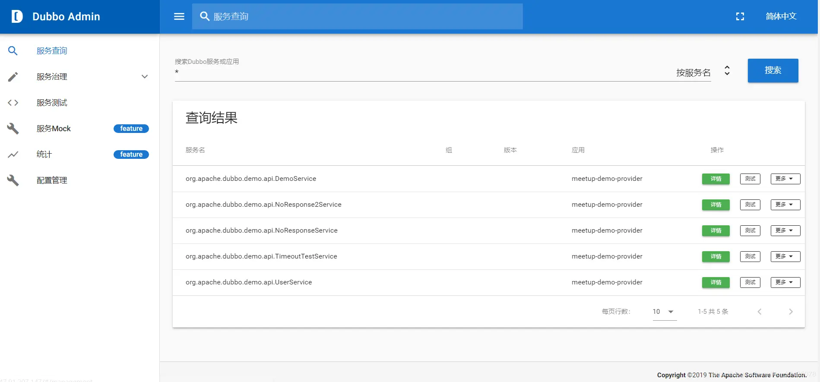Open rows-per-page dropdown showing 10
Screen dimensions: 820x382
[x=664, y=312]
